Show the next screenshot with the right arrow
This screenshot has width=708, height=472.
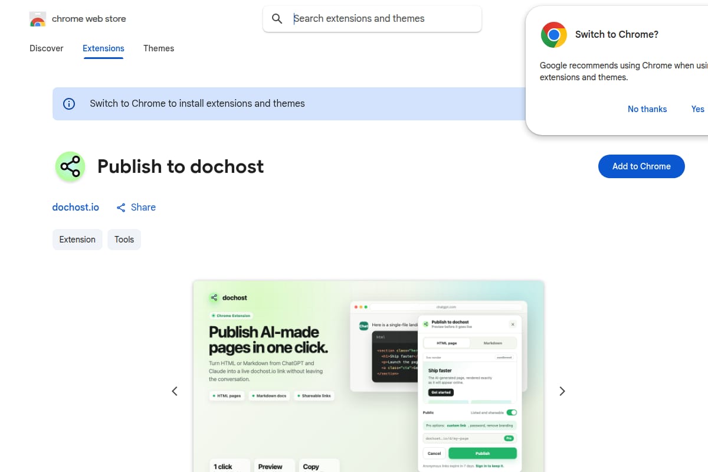[x=562, y=391]
